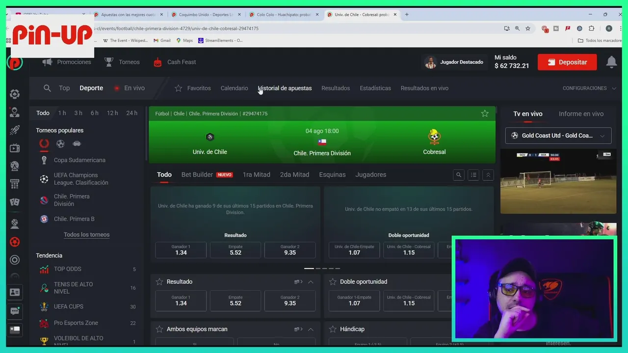The height and width of the screenshot is (353, 628).
Task: Open Chile. Primera B tournament
Action: (74, 219)
